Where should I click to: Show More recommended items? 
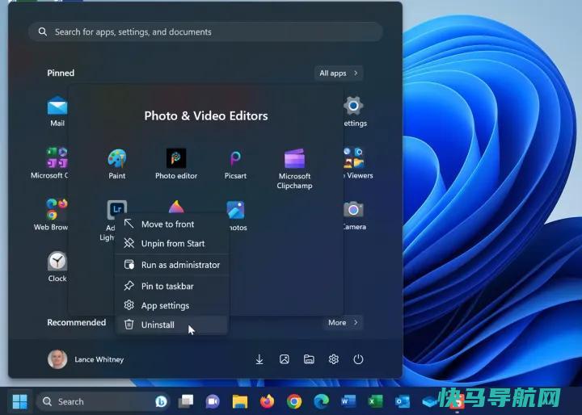coord(343,323)
